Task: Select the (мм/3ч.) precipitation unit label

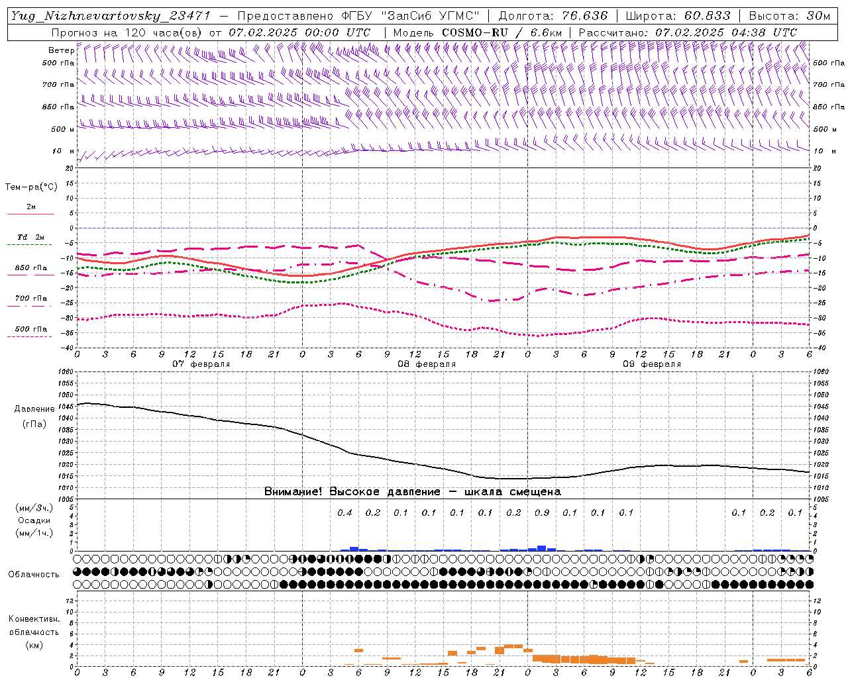Action: click(34, 508)
